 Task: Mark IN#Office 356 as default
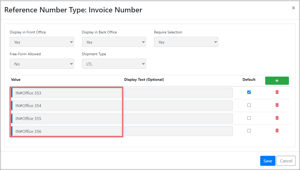click(x=249, y=131)
